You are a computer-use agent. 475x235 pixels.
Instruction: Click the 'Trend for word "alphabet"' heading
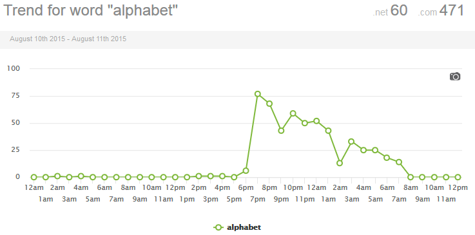[91, 10]
